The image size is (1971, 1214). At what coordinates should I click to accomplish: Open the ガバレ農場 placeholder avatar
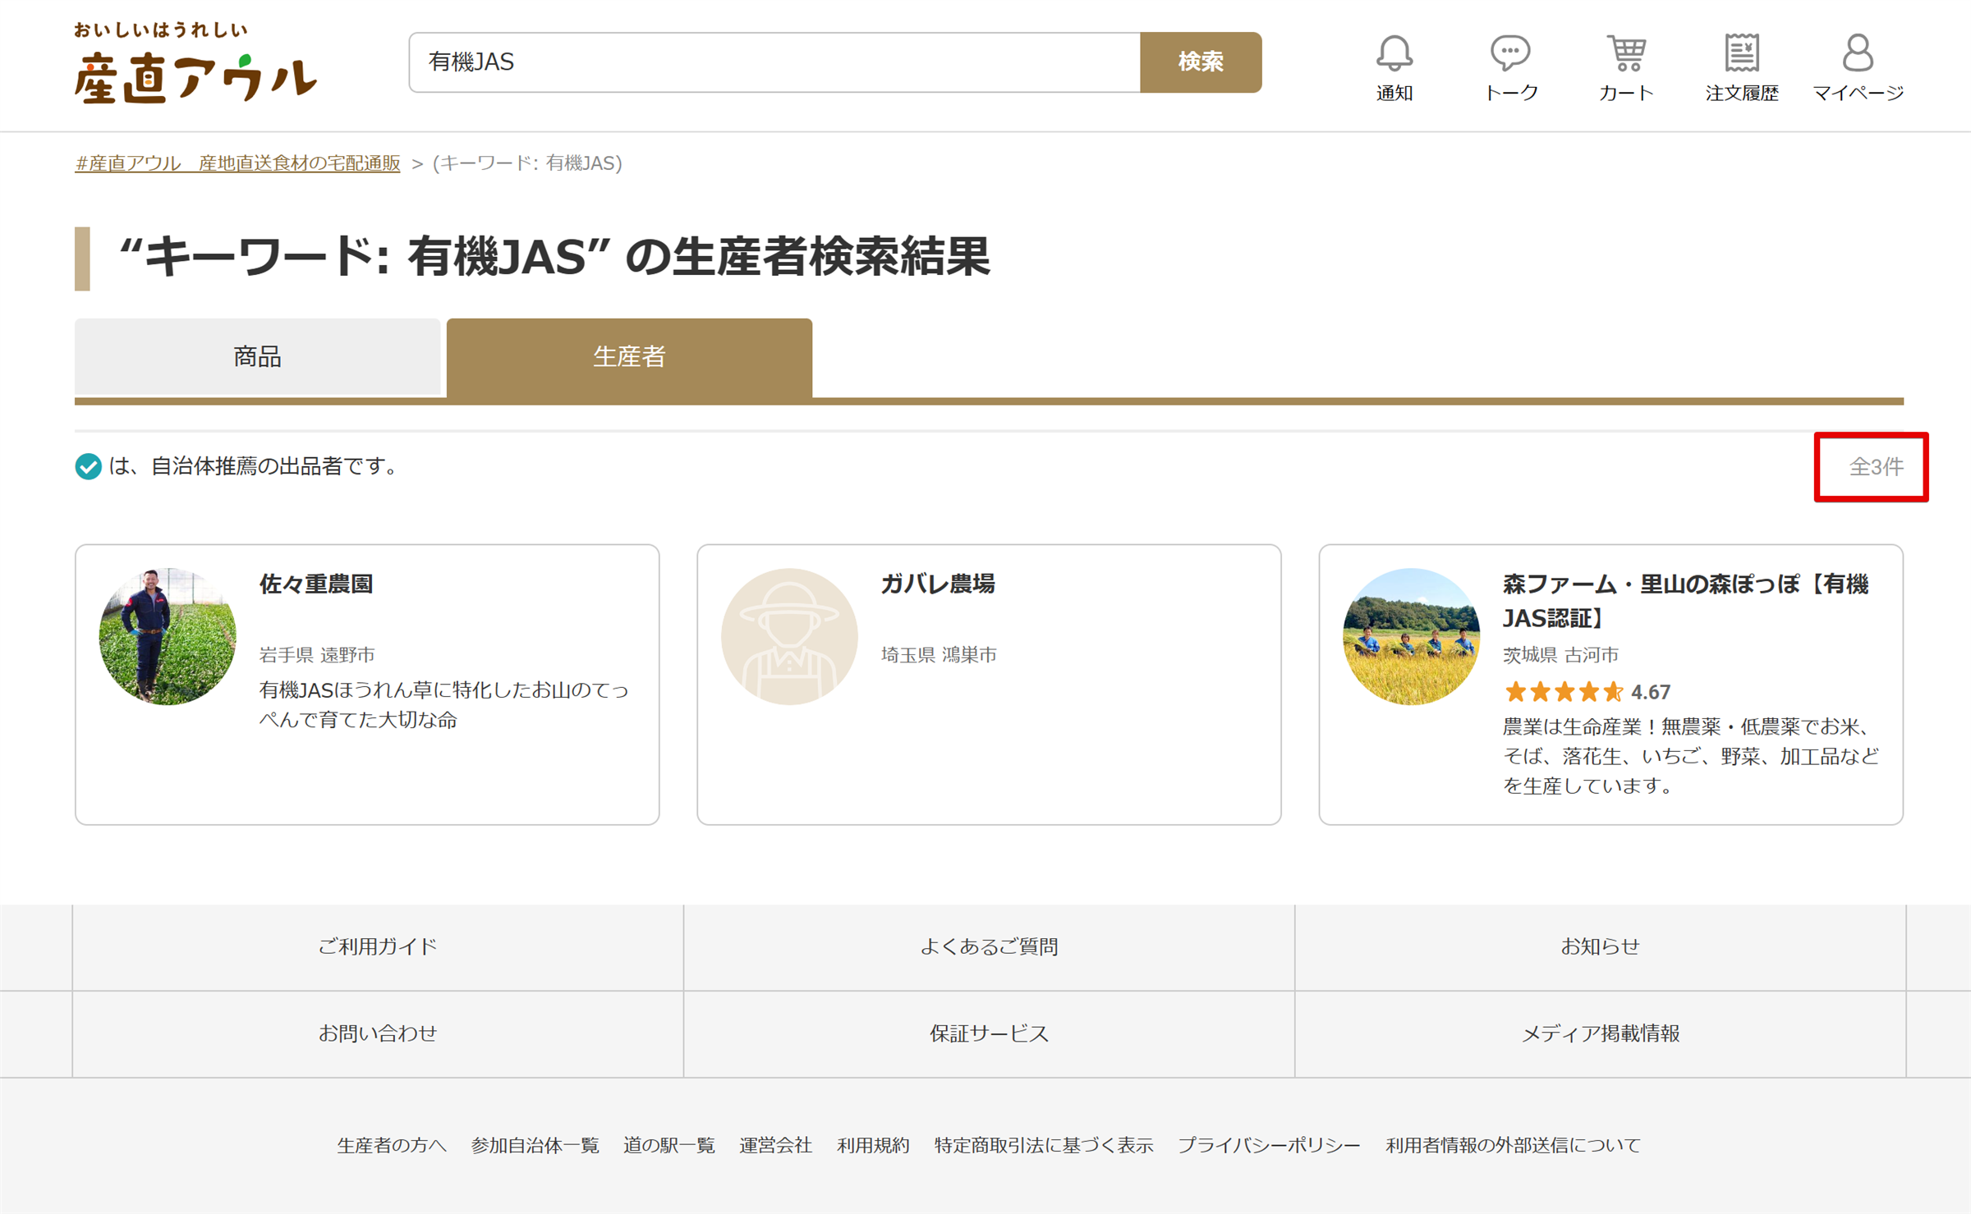coord(789,636)
